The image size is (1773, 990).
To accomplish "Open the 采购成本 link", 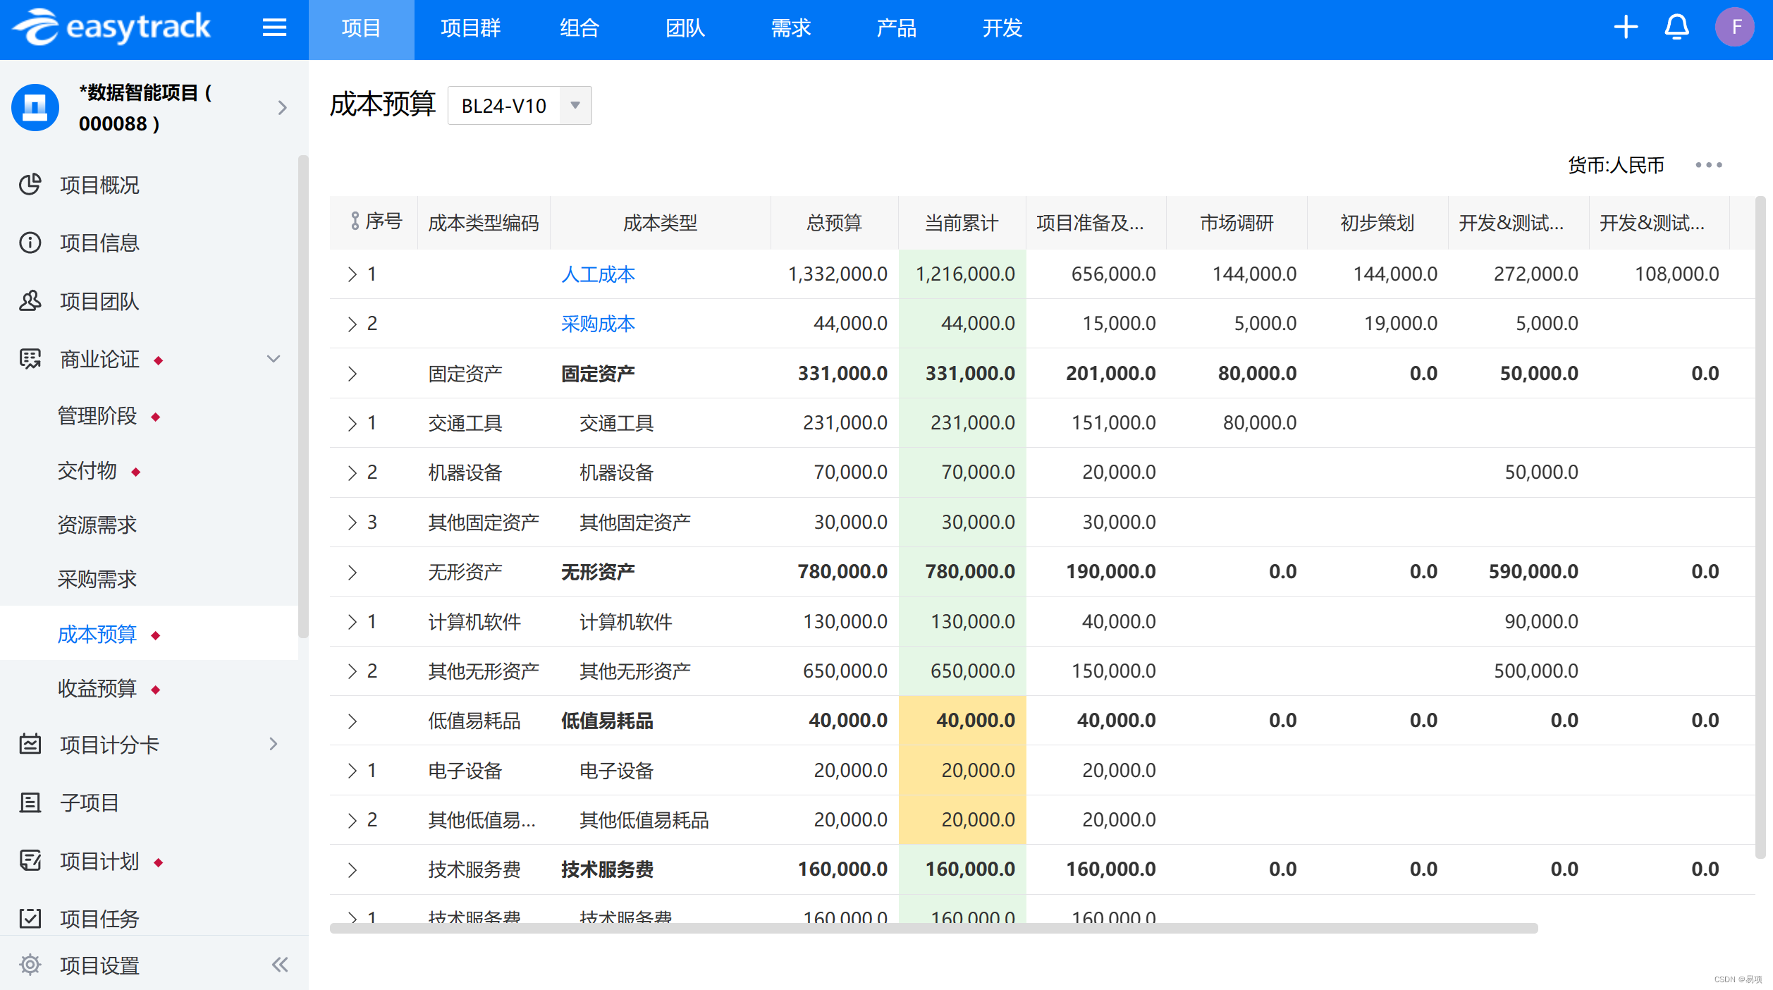I will [598, 324].
